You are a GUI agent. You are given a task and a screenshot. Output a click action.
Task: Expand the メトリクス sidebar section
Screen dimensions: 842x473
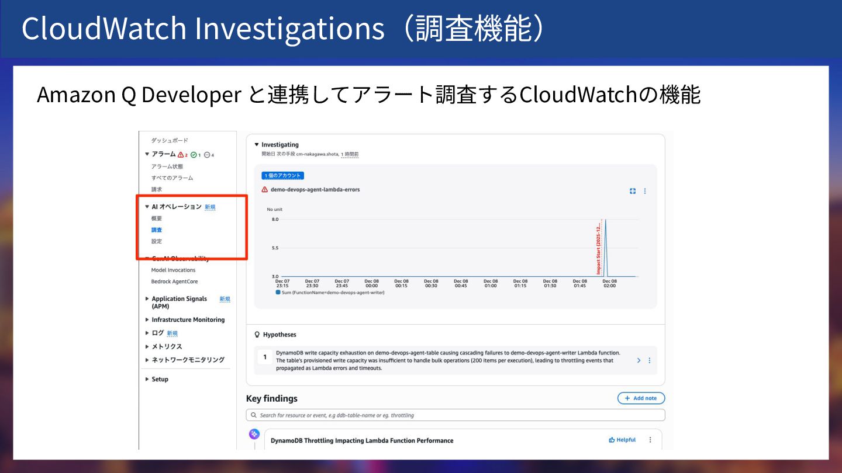(x=147, y=347)
